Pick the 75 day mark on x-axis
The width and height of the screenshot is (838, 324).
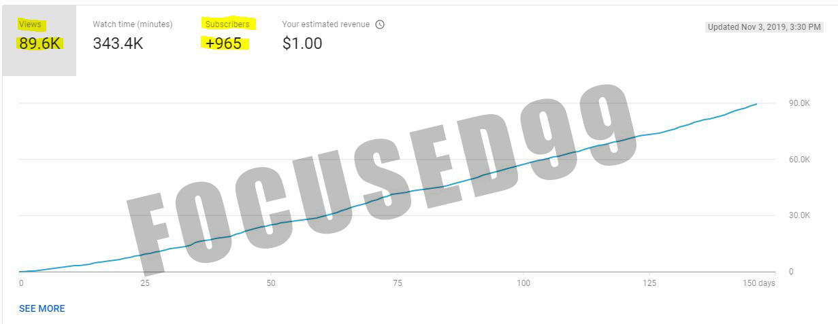[x=397, y=283]
